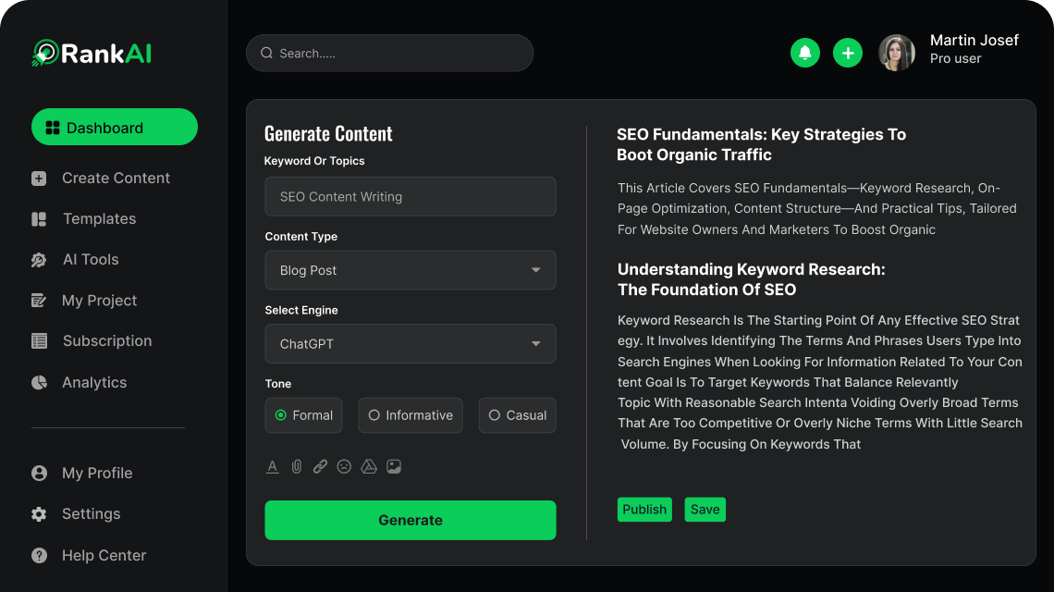The height and width of the screenshot is (592, 1054).
Task: Click the paperclip attachment icon
Action: tap(297, 467)
